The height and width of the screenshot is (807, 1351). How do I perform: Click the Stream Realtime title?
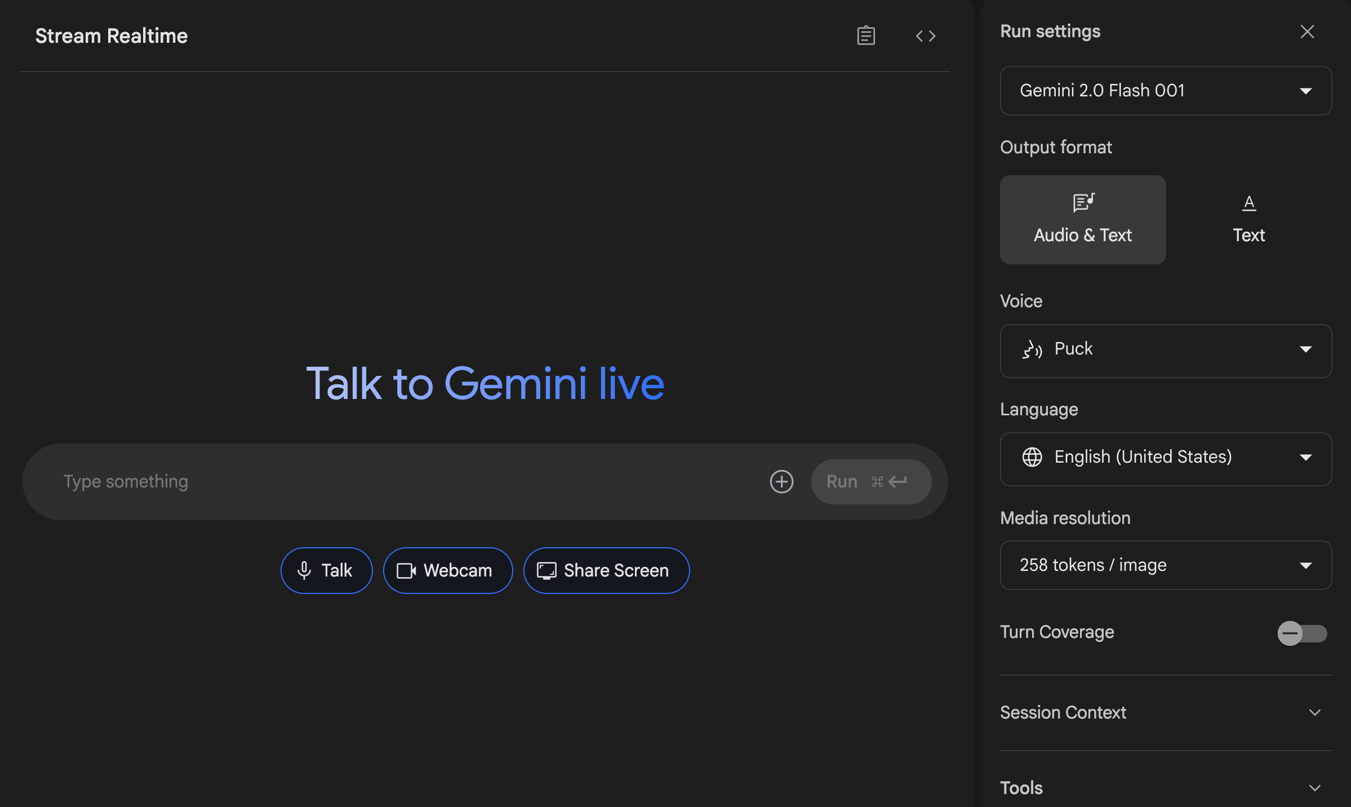pyautogui.click(x=112, y=36)
